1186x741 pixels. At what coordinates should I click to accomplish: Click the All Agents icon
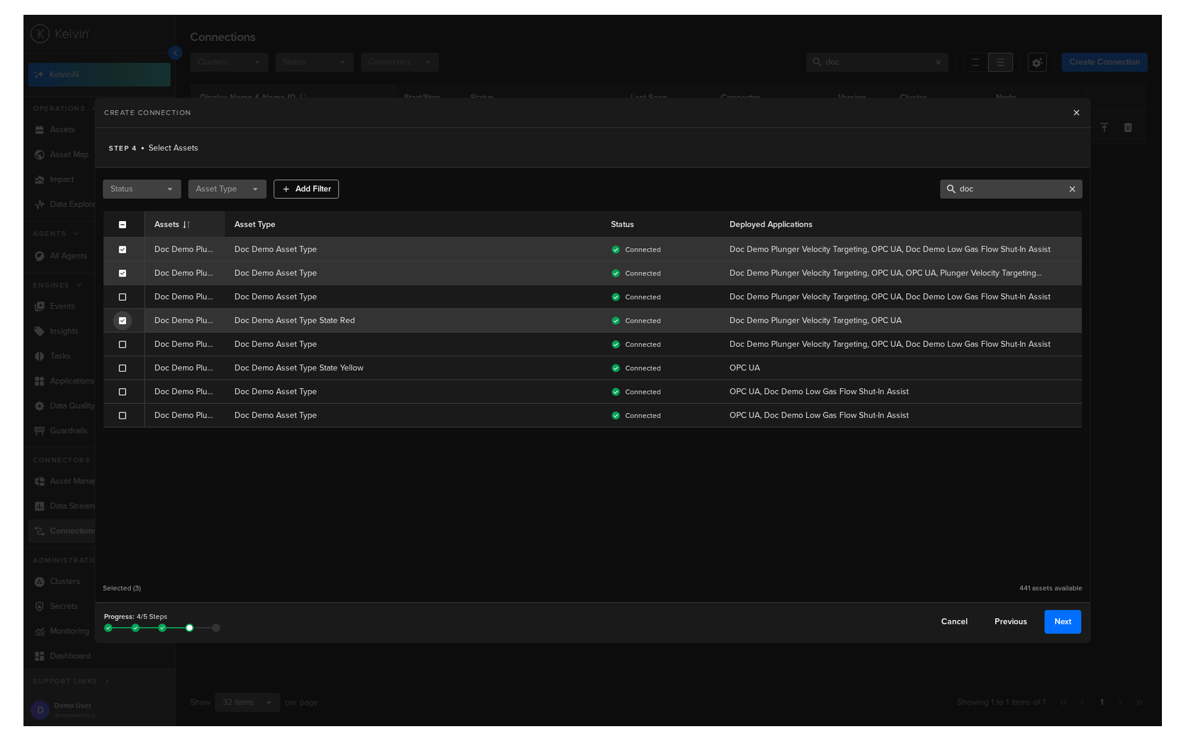40,256
